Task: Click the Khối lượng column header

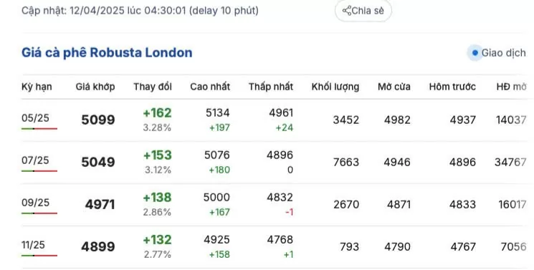Action: coord(335,87)
